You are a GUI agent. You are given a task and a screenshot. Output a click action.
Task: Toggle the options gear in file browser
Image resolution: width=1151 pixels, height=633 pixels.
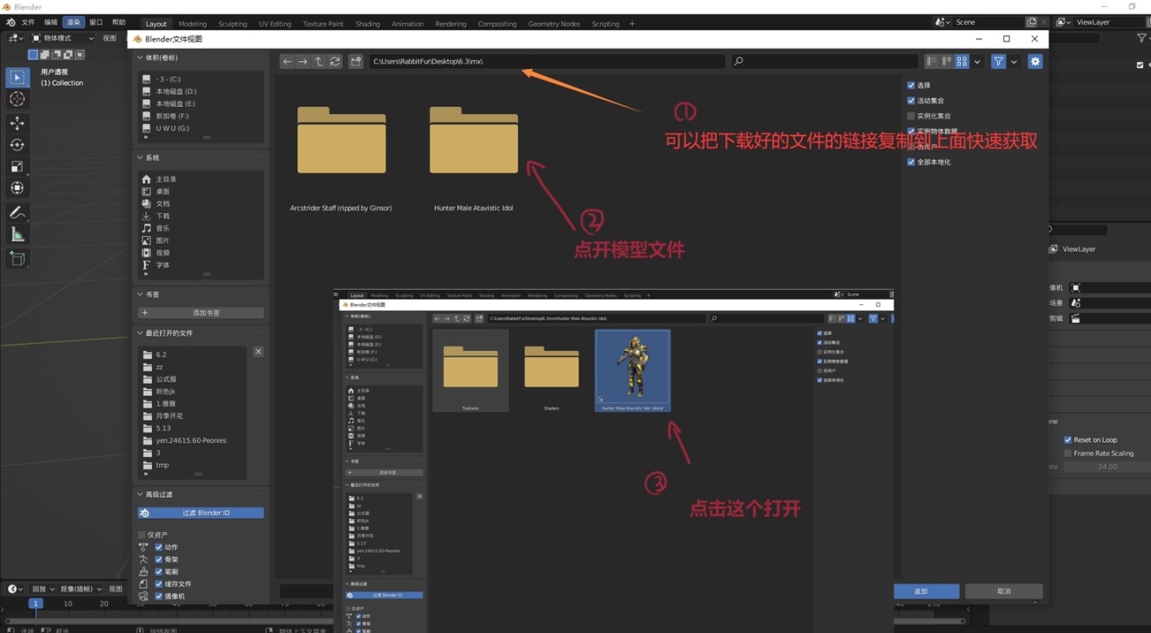pyautogui.click(x=1035, y=61)
